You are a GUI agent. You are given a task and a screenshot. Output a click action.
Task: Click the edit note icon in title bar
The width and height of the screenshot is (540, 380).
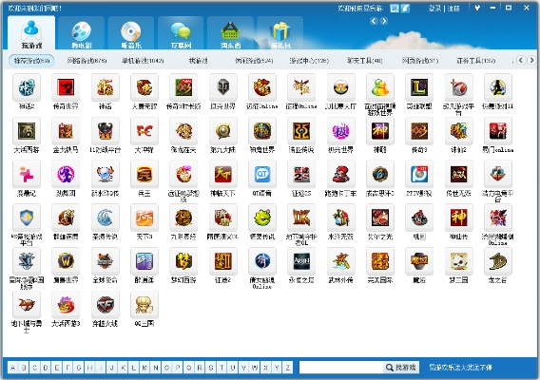[406, 9]
